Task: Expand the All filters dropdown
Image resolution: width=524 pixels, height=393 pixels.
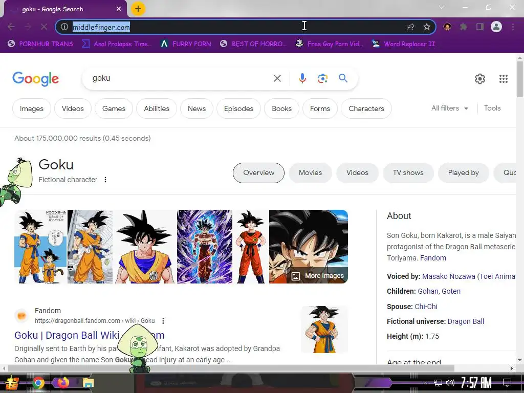Action: tap(449, 108)
